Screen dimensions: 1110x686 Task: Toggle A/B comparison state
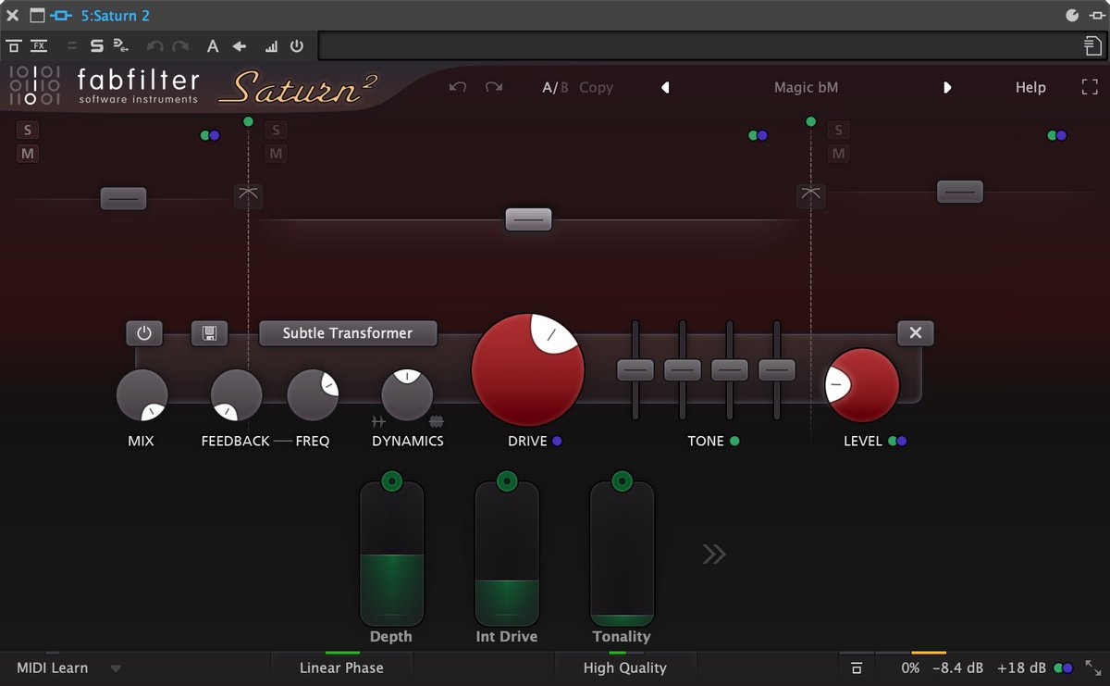[x=556, y=88]
